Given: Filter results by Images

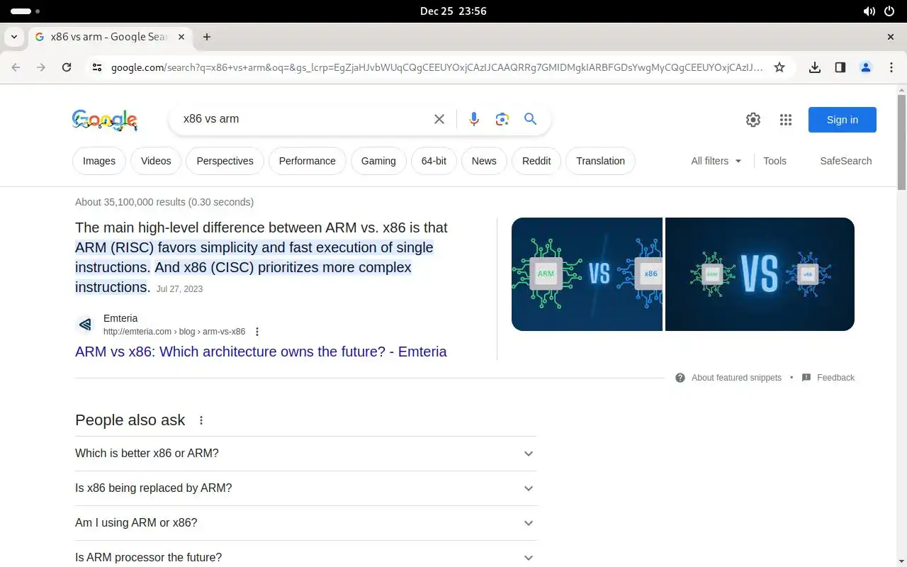Looking at the screenshot, I should pyautogui.click(x=99, y=161).
